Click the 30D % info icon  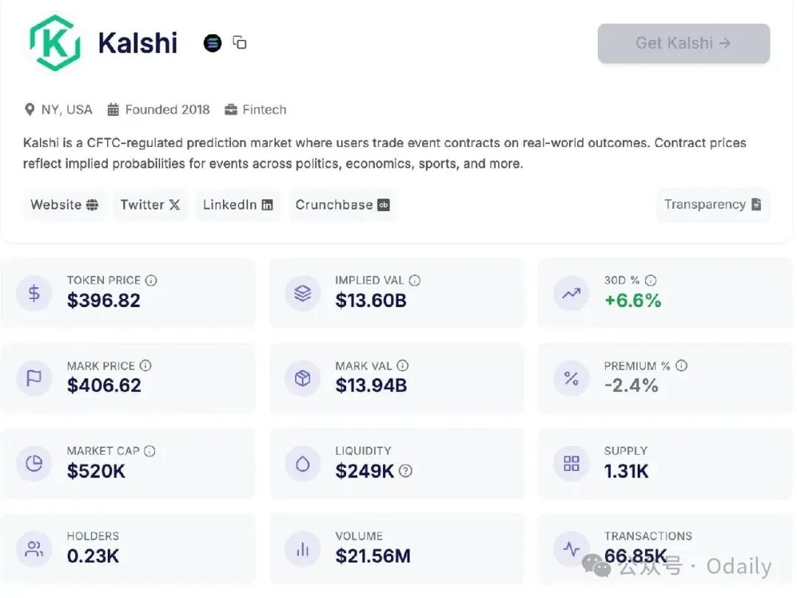(650, 281)
